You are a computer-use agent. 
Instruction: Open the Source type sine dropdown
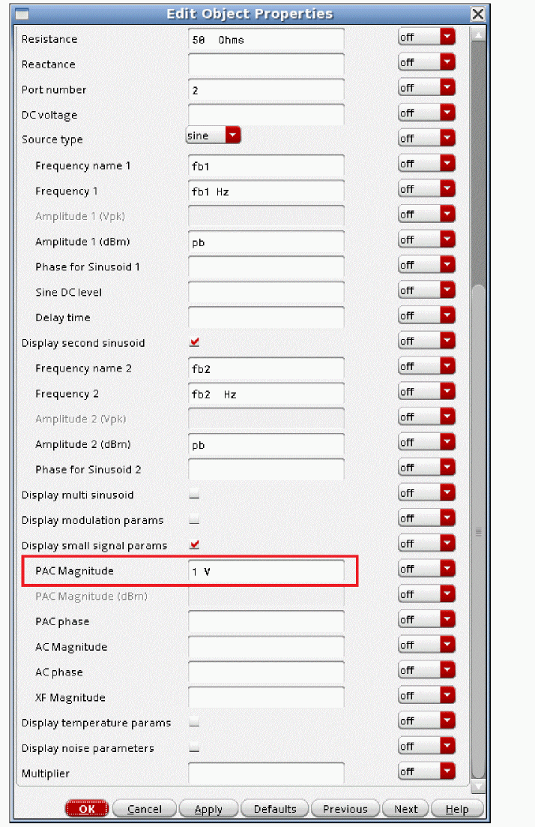pyautogui.click(x=232, y=136)
